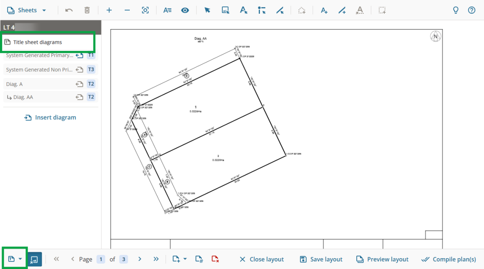Click Save layout
The height and width of the screenshot is (269, 484).
coord(321,259)
